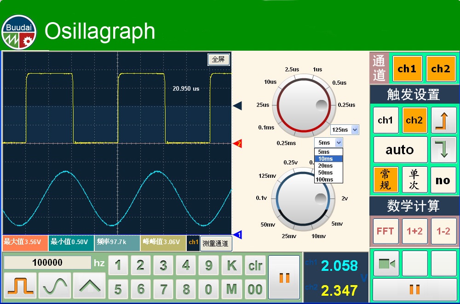Select the sine wave signal icon
This screenshot has height=304, width=460.
point(55,286)
